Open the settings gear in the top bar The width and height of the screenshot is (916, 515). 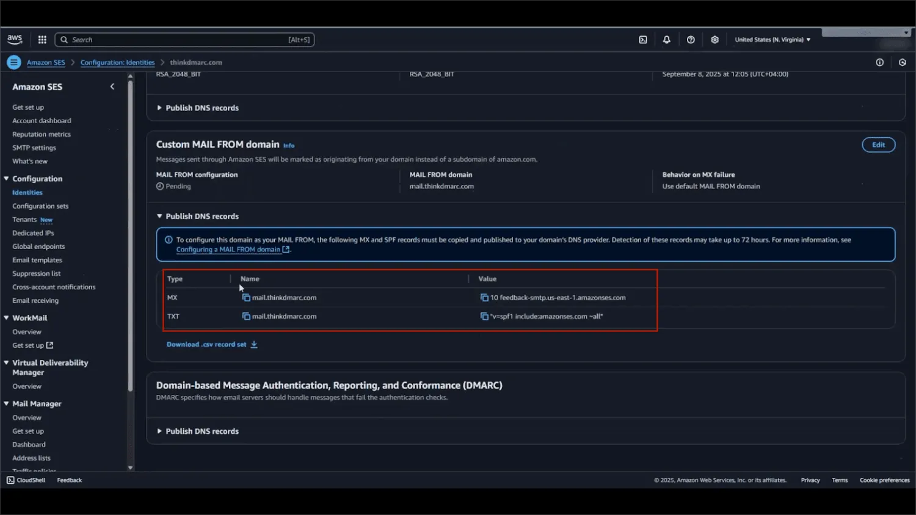(714, 40)
